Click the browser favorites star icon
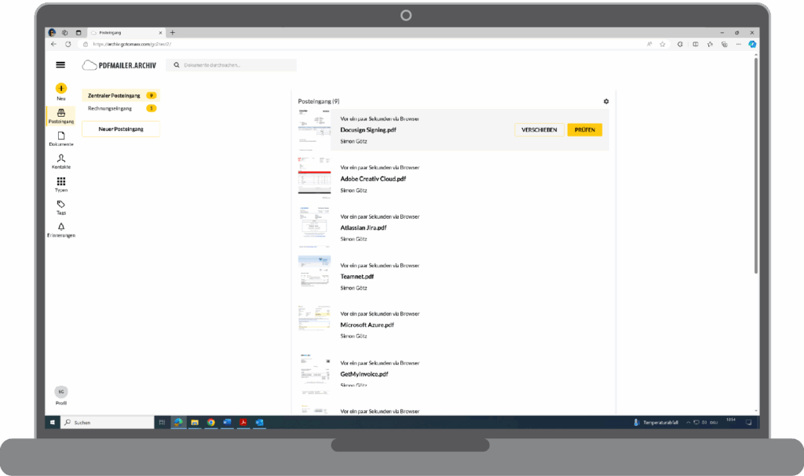The width and height of the screenshot is (804, 476). coord(663,45)
